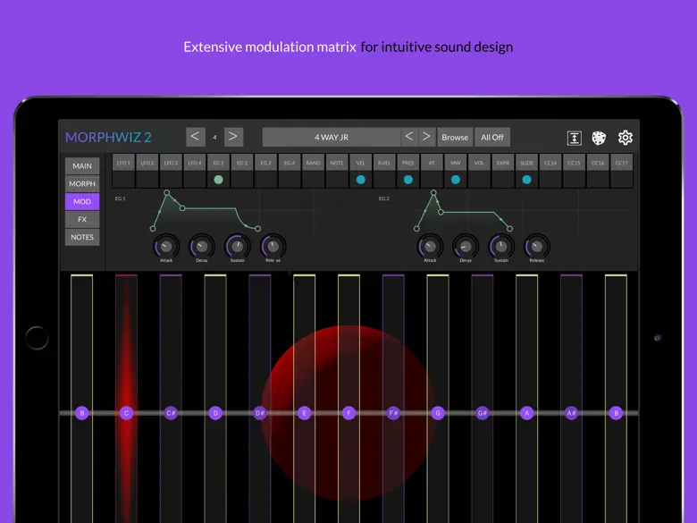Click the EG 1 Sustain knob
The image size is (697, 523).
point(237,246)
